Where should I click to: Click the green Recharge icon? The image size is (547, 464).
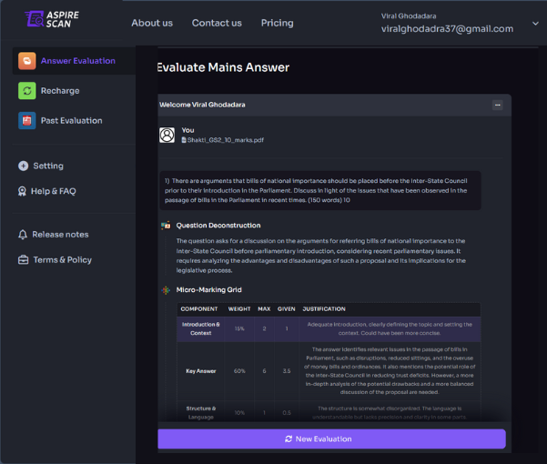click(x=26, y=91)
